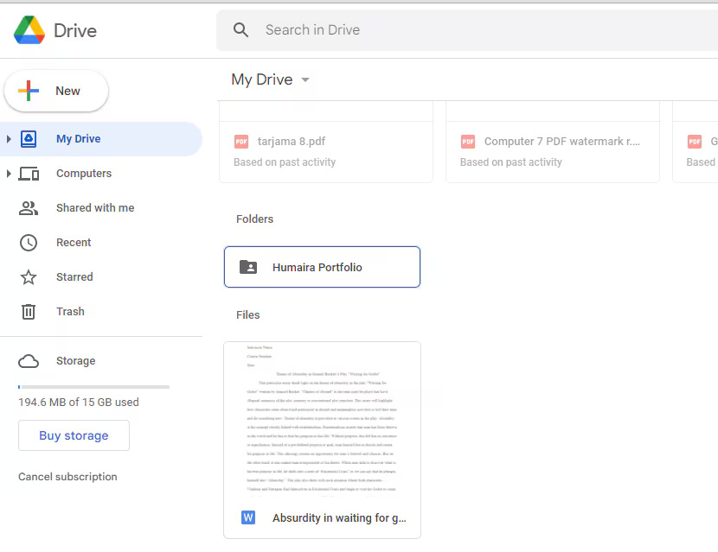Open the My Drive dropdown arrow
Image resolution: width=718 pixels, height=552 pixels.
tap(305, 79)
